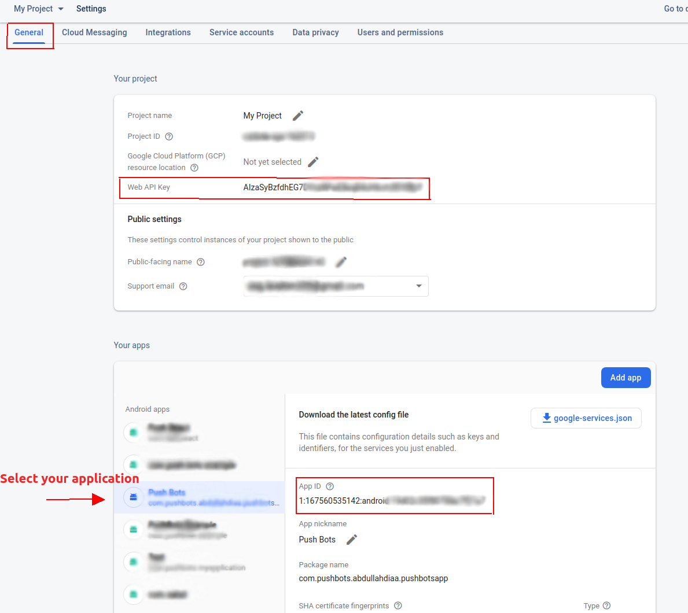Show the Support email help icon

(x=183, y=286)
